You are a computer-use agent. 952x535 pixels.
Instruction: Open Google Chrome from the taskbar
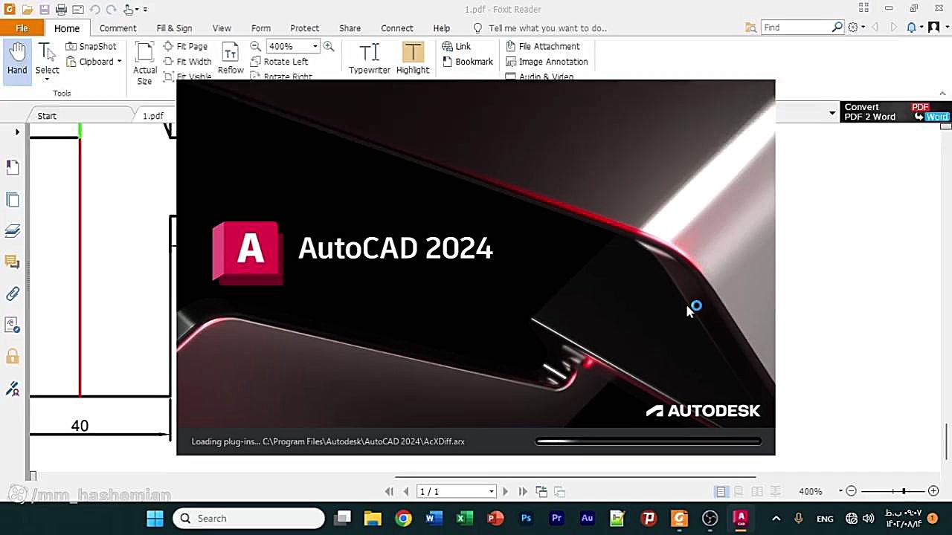[x=403, y=519]
